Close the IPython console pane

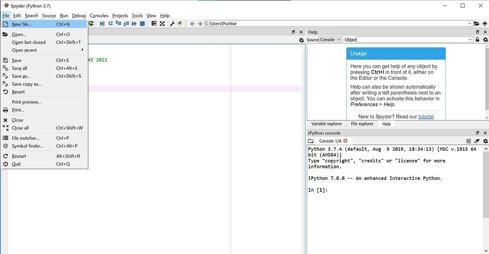click(x=485, y=133)
